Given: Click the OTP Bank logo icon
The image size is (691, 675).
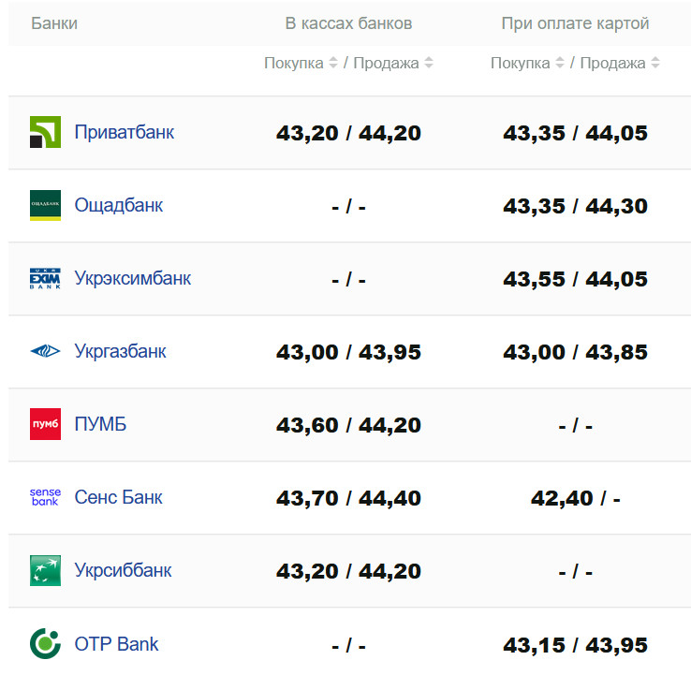Looking at the screenshot, I should [45, 643].
